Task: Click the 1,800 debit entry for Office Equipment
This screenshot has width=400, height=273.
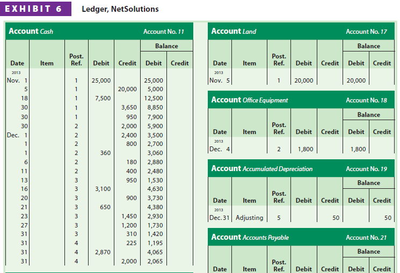Action: tap(304, 150)
